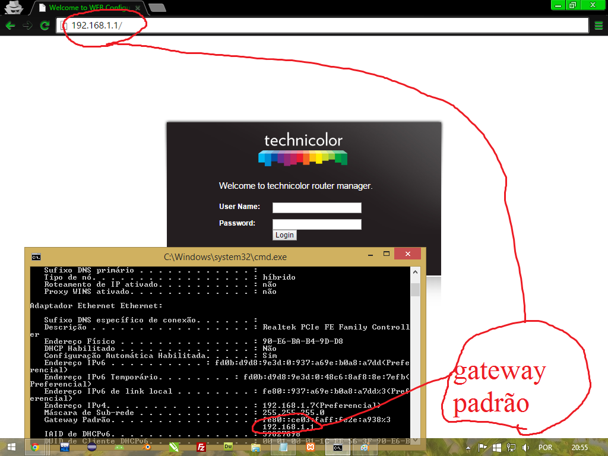
Task: Close the Welcome to WEB Configu tab
Action: [x=137, y=8]
